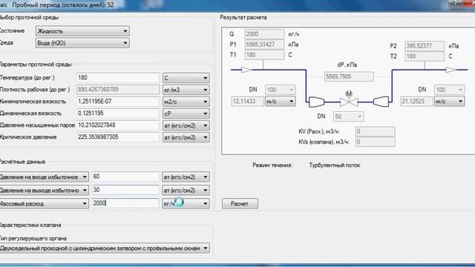Open the valve DN 50 dropdown
The height and width of the screenshot is (267, 475).
click(x=348, y=116)
